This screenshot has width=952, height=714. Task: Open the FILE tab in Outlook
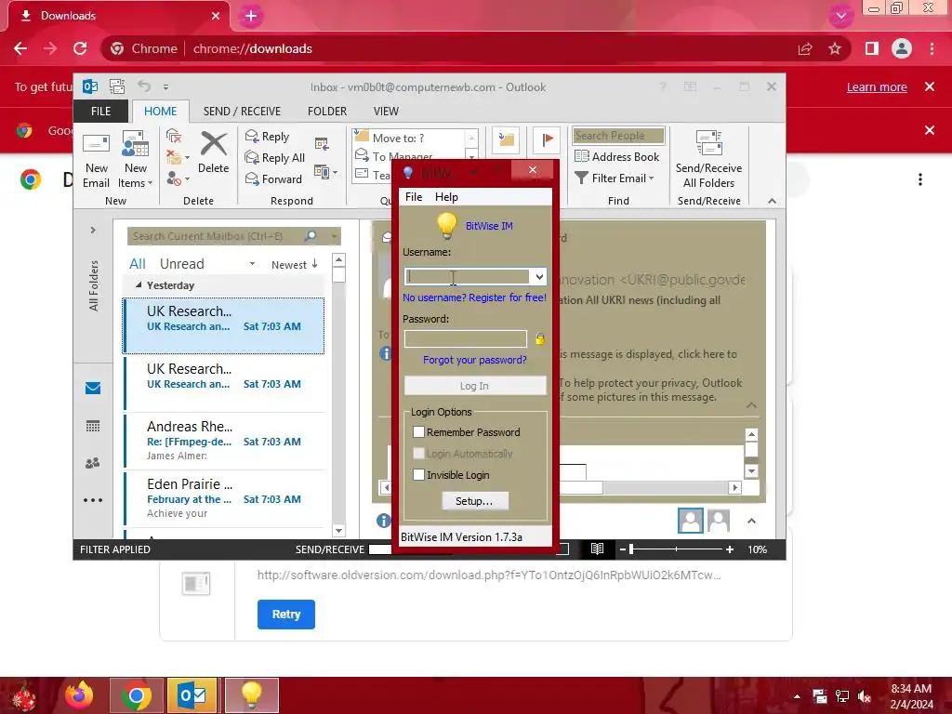[x=100, y=112]
